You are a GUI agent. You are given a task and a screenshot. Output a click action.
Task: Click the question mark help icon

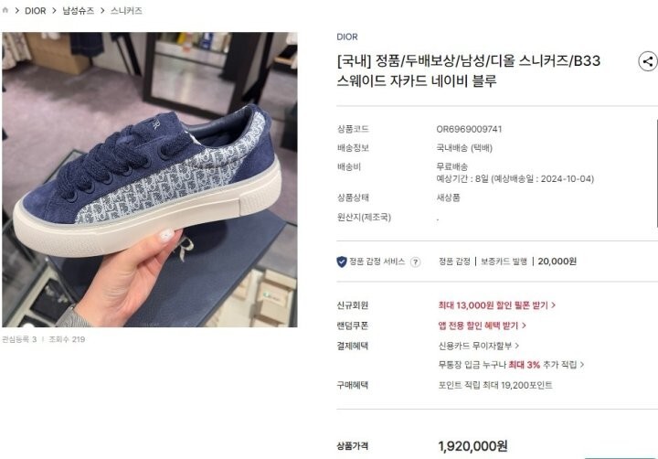(x=415, y=262)
